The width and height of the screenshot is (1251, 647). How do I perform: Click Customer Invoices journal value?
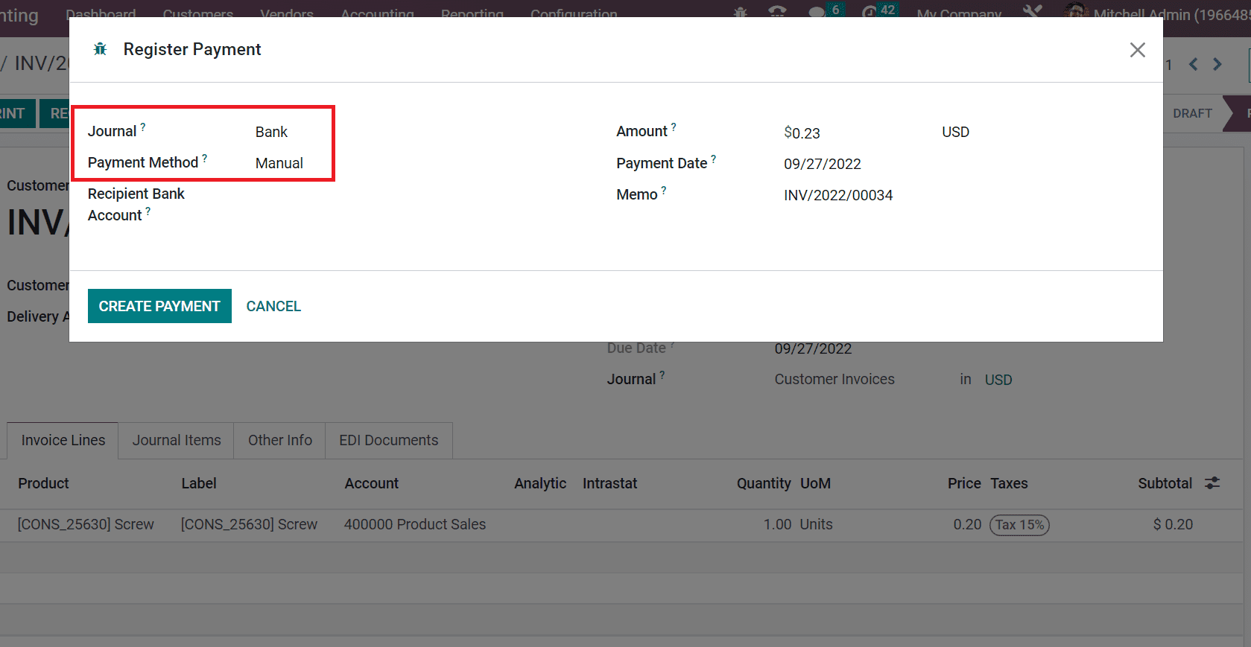(834, 379)
